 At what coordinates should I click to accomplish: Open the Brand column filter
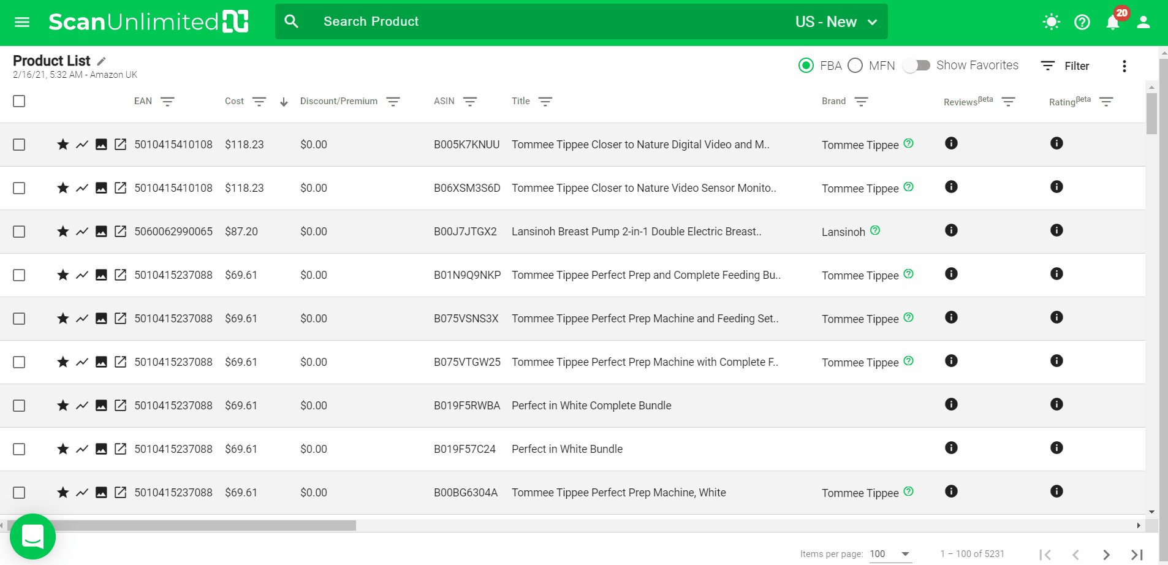click(x=861, y=102)
